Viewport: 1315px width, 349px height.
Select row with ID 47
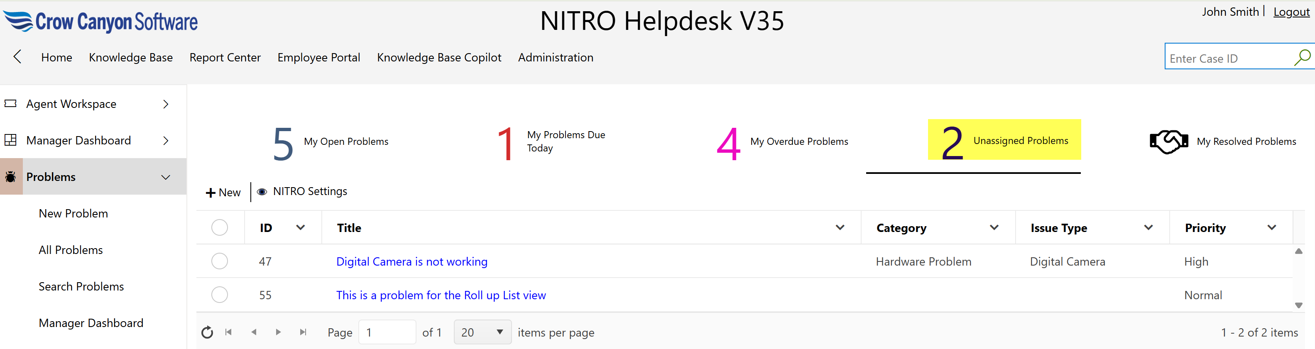pos(220,261)
